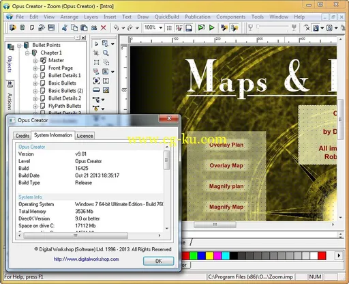349x284 pixels.
Task: Open the Arrange menu
Action: point(69,17)
